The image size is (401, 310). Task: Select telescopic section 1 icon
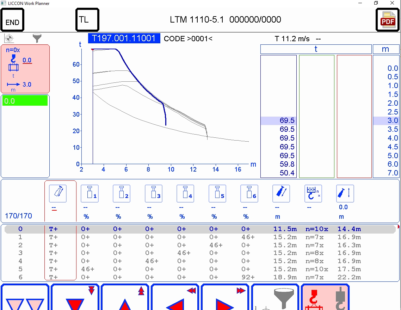coord(90,194)
